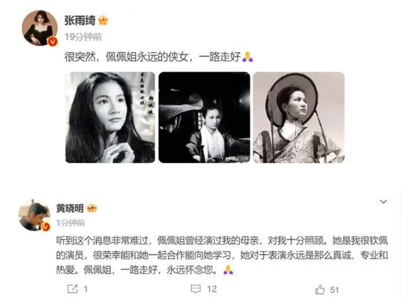The image size is (409, 306).
Task: Click the comment count 12
Action: (212, 289)
